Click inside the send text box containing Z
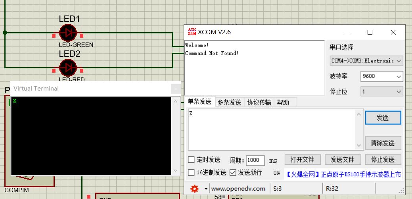The height and width of the screenshot is (199, 412). 272,129
